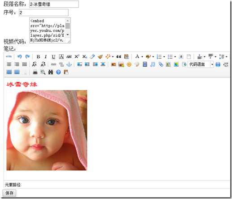Upload multiple images
Screen dimensions: 232x199
(x=121, y=65)
